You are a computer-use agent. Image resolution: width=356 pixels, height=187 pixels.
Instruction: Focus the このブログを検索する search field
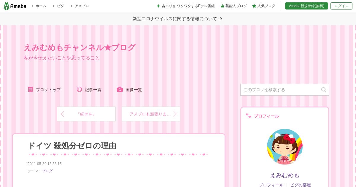(280, 90)
